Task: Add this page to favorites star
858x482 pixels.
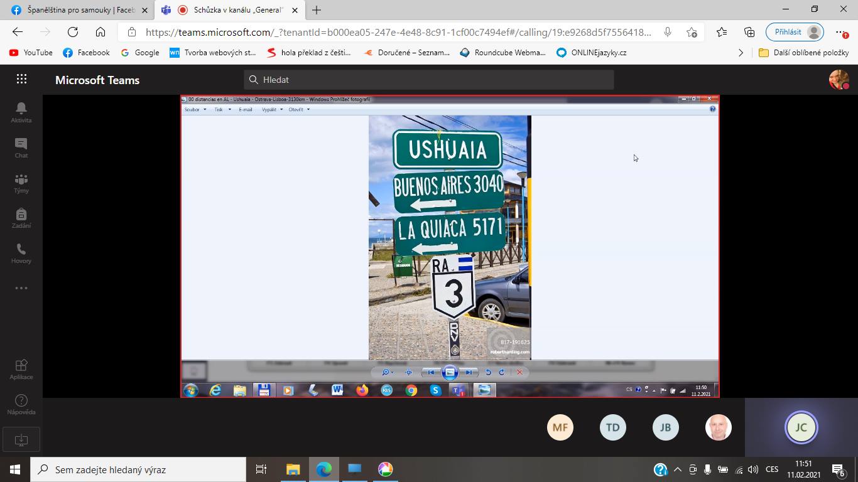Action: click(x=692, y=32)
